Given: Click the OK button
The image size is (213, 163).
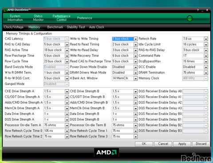Looking at the screenshot, I should point(144,144).
